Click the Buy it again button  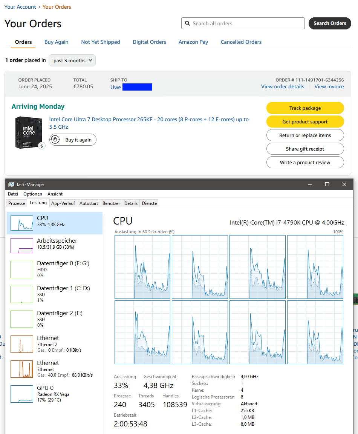click(73, 140)
